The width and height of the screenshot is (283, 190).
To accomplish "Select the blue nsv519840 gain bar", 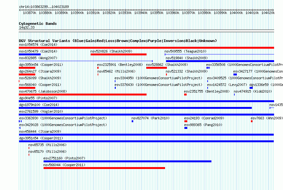I will pos(220,61).
